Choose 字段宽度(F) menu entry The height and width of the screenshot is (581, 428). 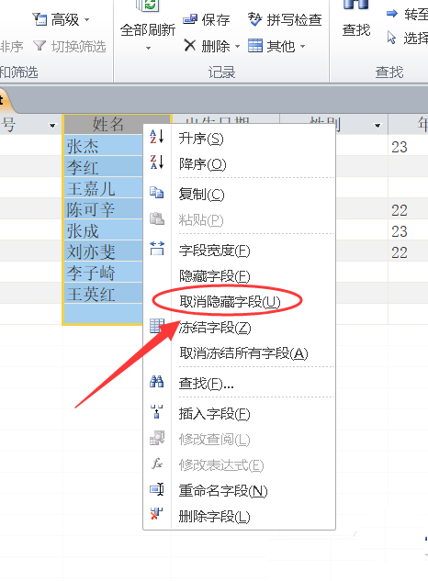214,251
